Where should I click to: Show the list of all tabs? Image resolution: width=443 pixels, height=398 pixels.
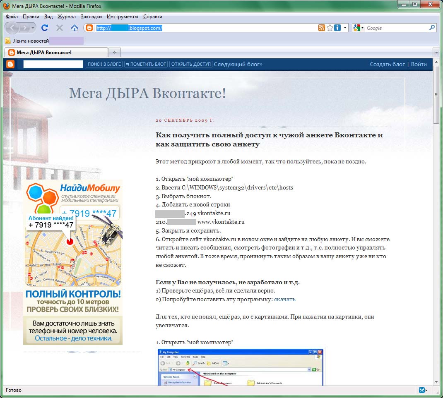pos(436,53)
